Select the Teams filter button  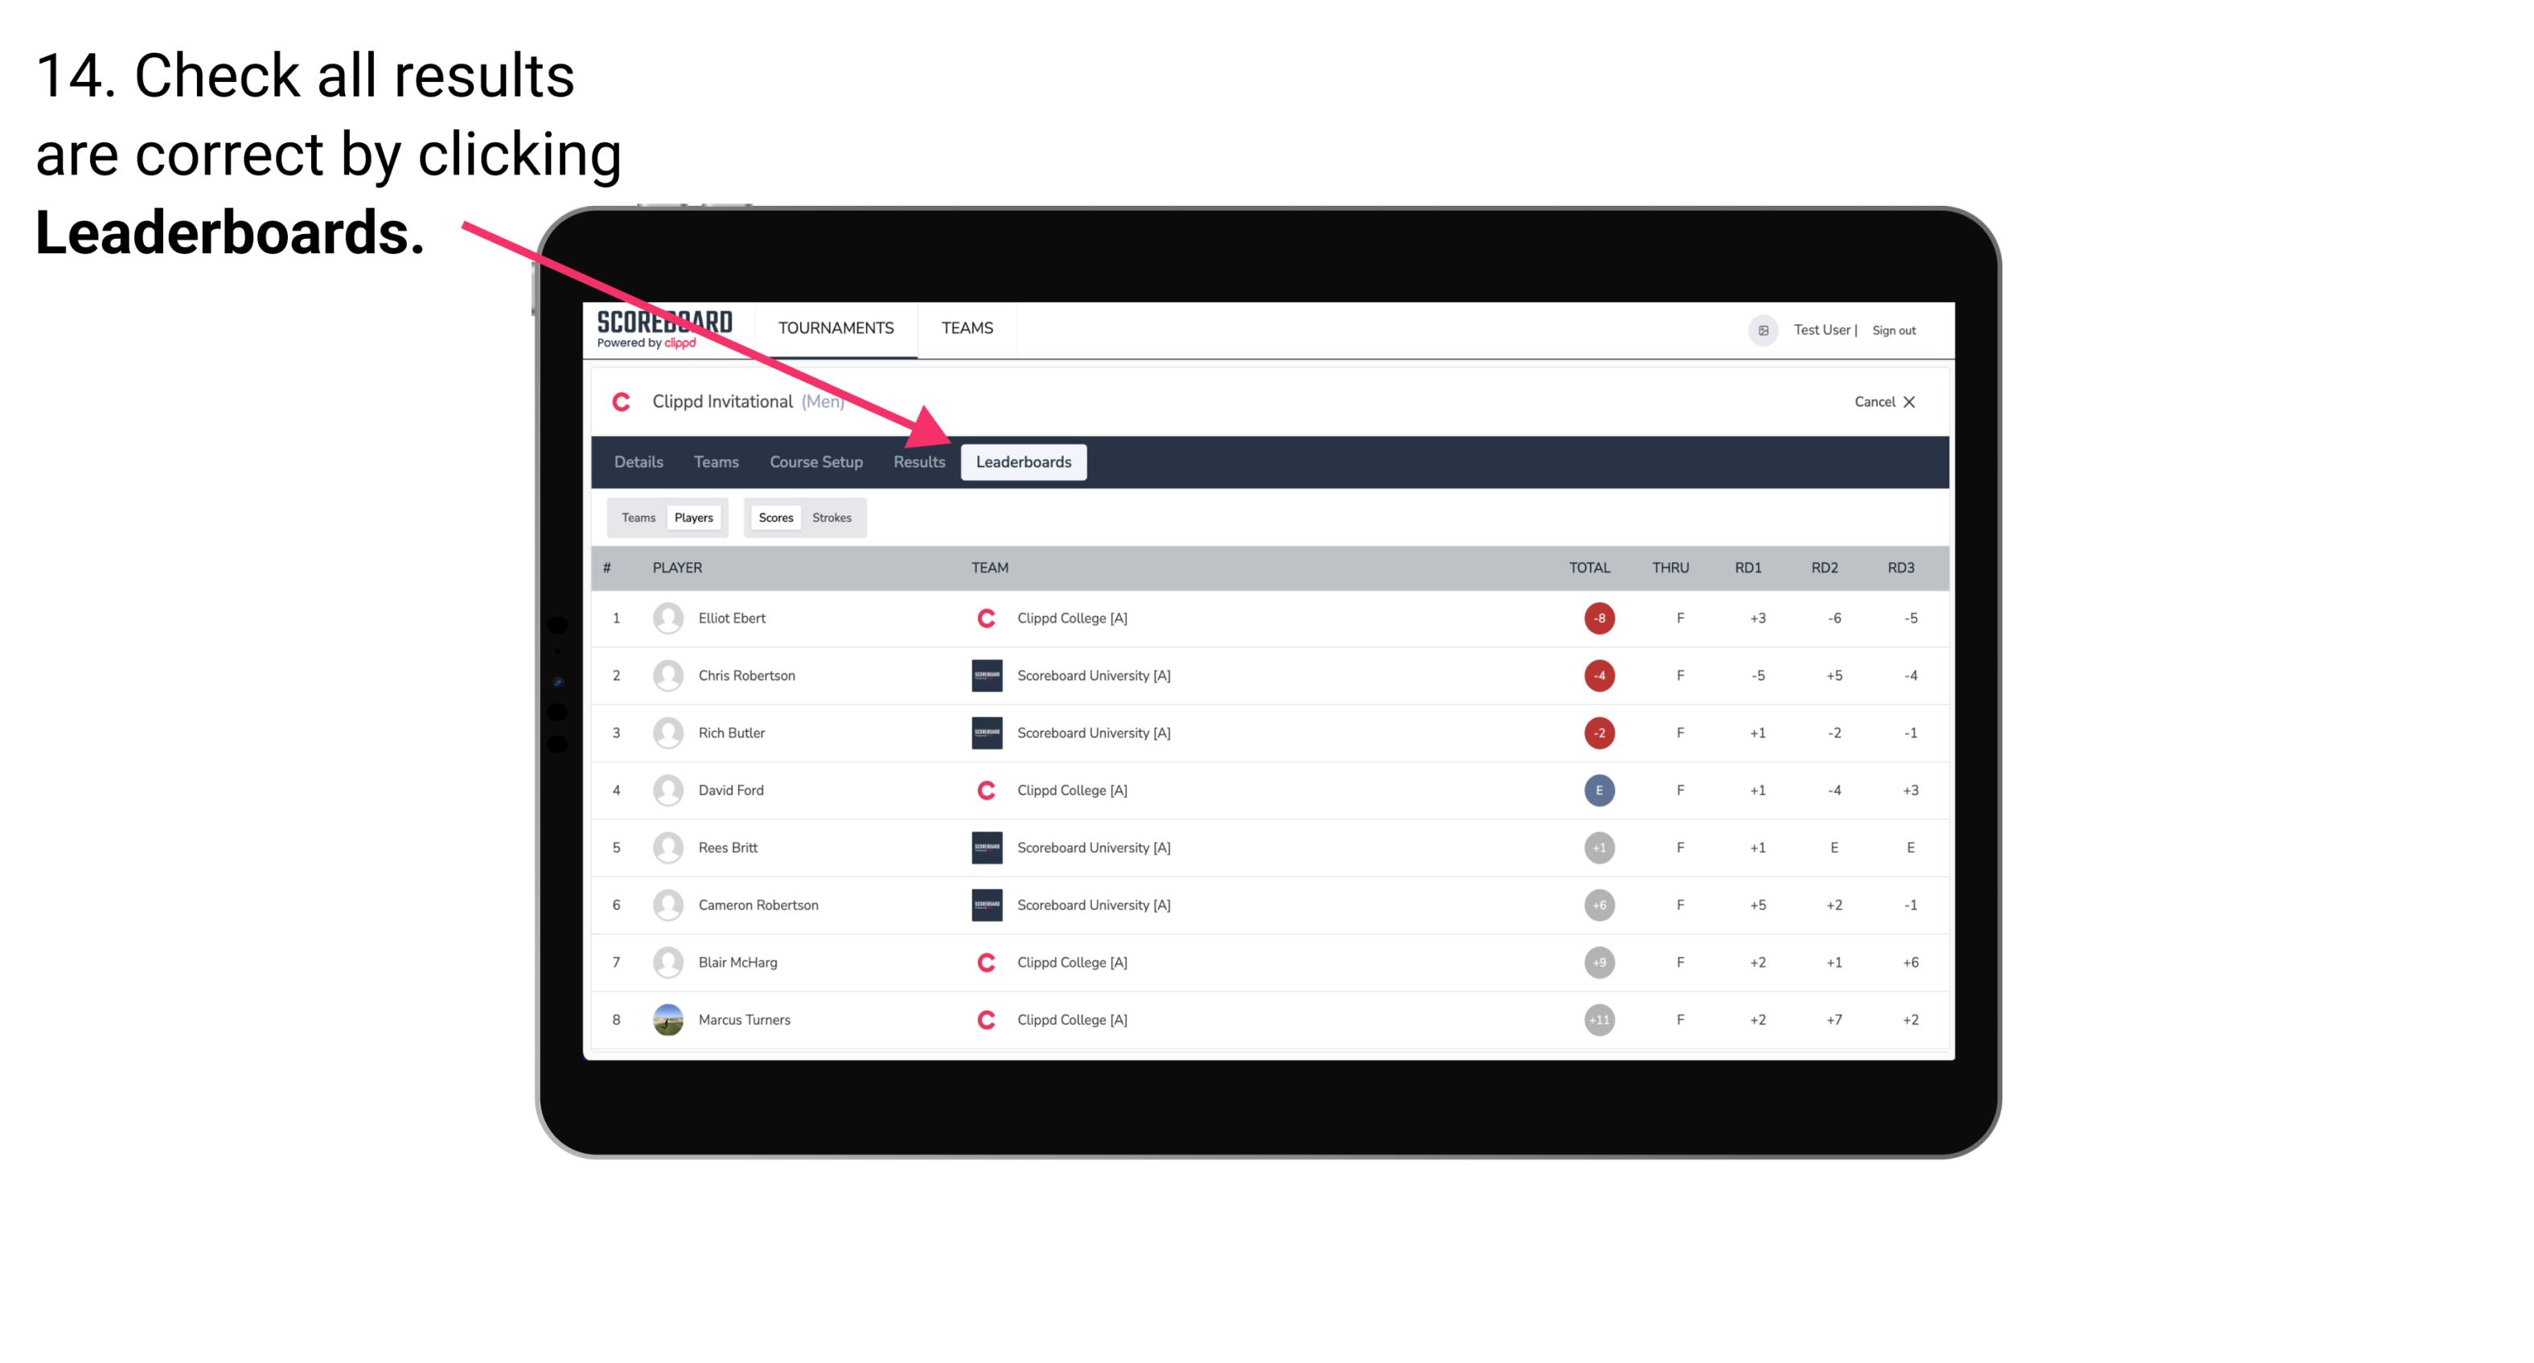(x=636, y=517)
